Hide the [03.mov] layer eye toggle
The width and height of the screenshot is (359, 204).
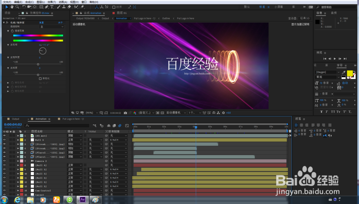[x=4, y=135]
